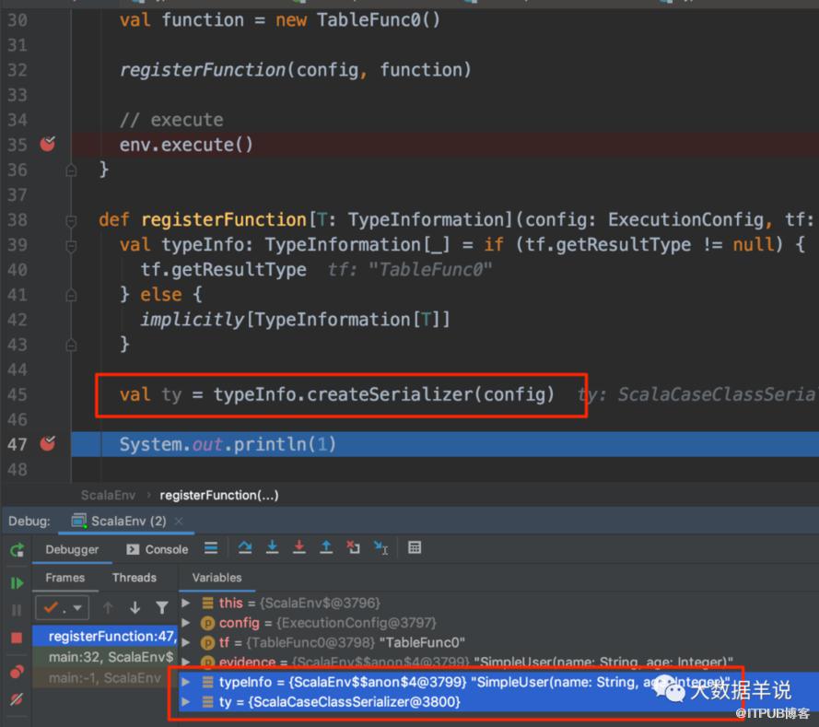Run to cursor
Image resolution: width=819 pixels, height=727 pixels.
coord(380,548)
